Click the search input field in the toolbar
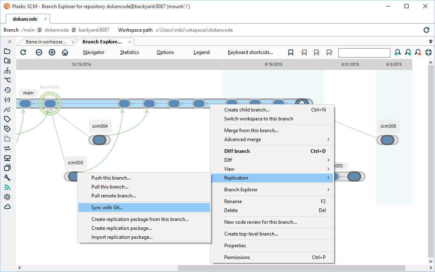 coord(364,52)
